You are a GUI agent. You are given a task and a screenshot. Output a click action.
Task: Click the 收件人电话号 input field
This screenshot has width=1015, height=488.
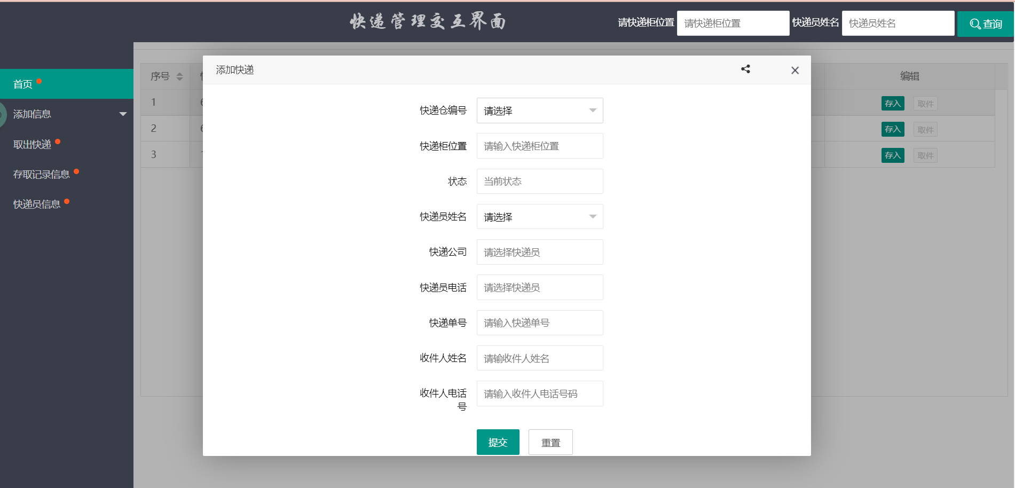(x=539, y=393)
